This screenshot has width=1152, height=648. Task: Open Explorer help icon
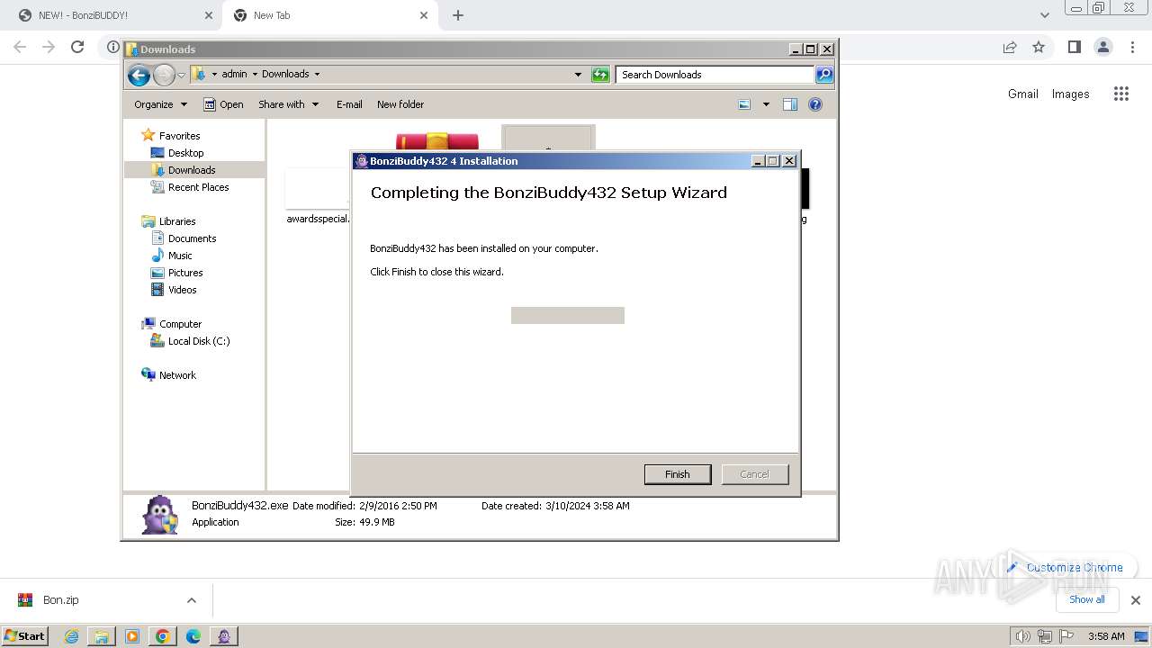click(x=815, y=104)
